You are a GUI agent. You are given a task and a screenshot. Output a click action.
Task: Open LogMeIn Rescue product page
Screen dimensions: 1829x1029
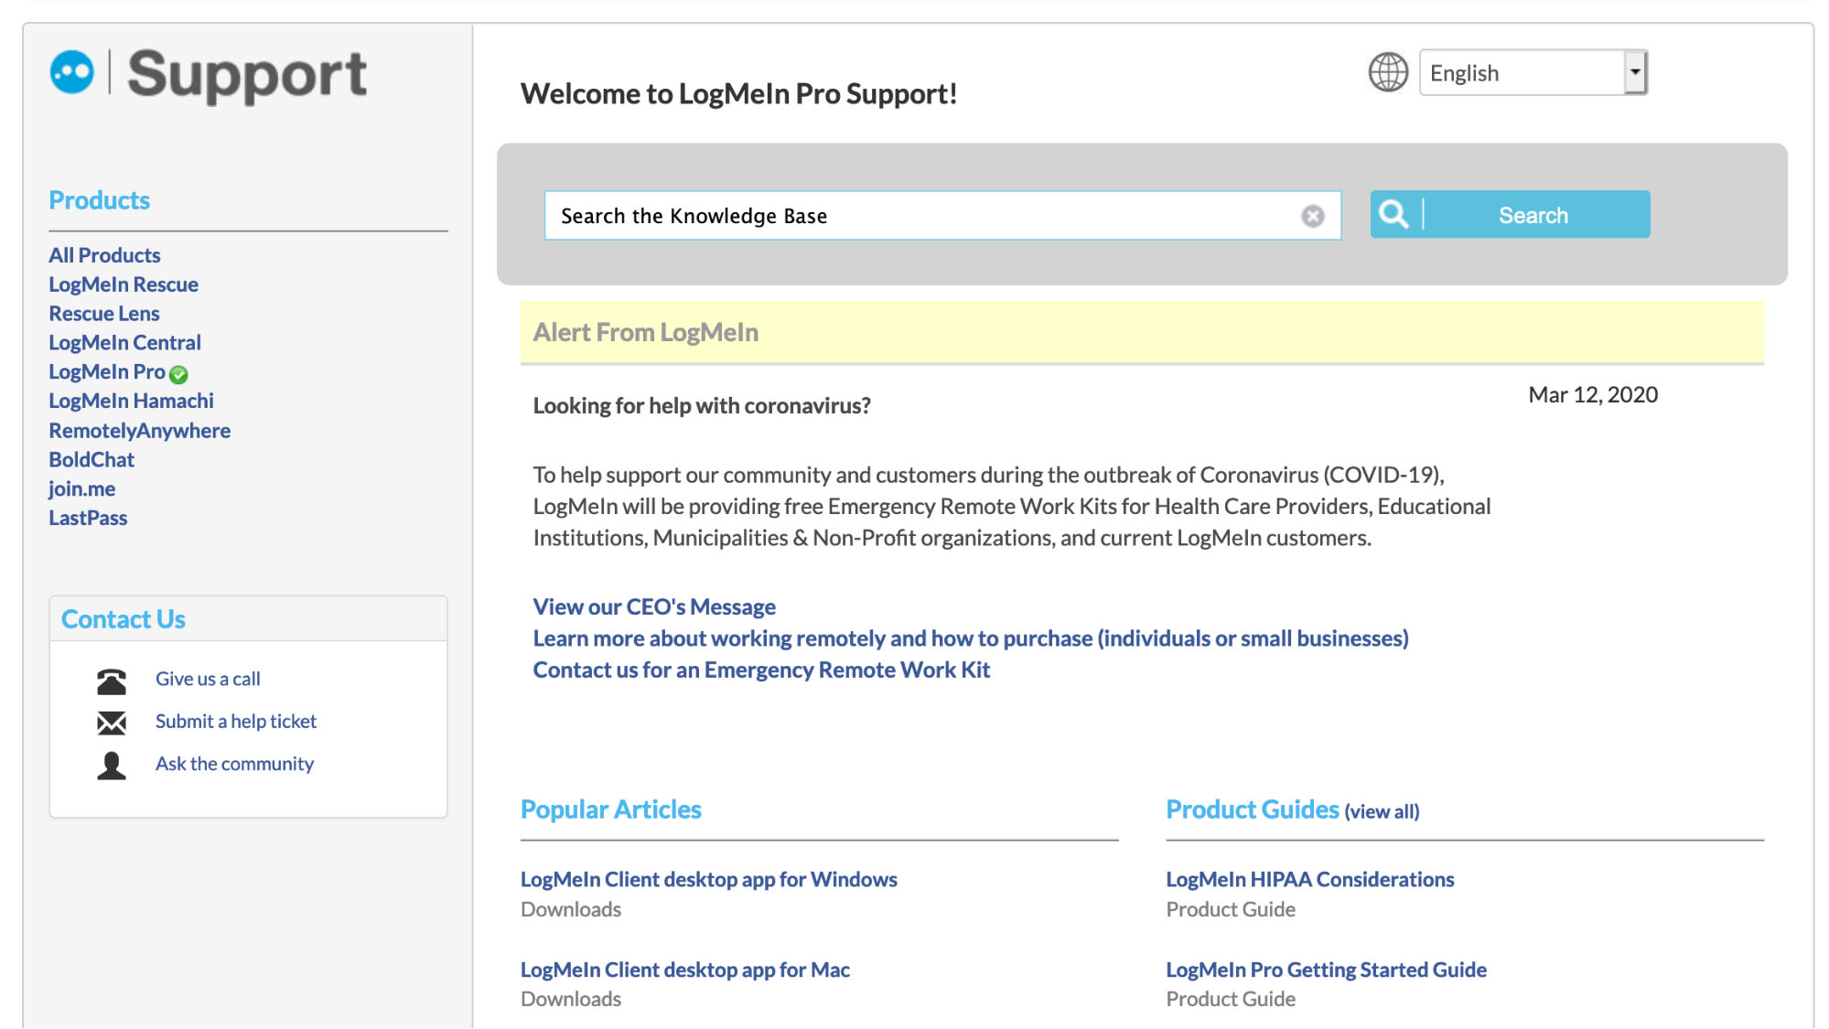point(124,284)
